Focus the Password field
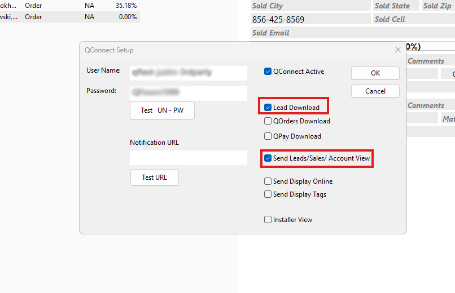 click(x=189, y=93)
